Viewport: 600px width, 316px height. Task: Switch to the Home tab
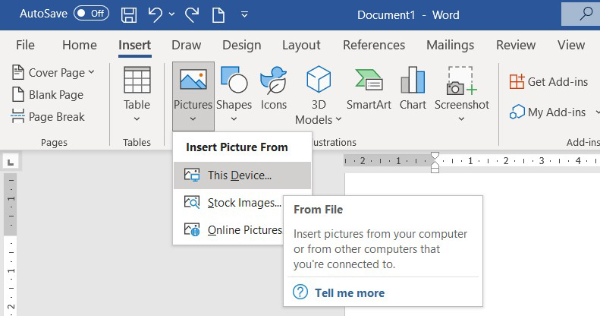pyautogui.click(x=80, y=46)
